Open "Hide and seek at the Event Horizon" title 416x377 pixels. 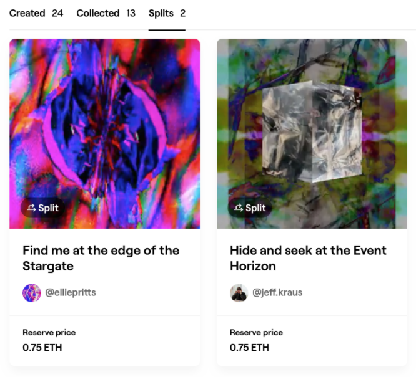coord(308,258)
